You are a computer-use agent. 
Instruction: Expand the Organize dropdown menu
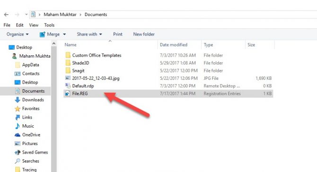18,34
